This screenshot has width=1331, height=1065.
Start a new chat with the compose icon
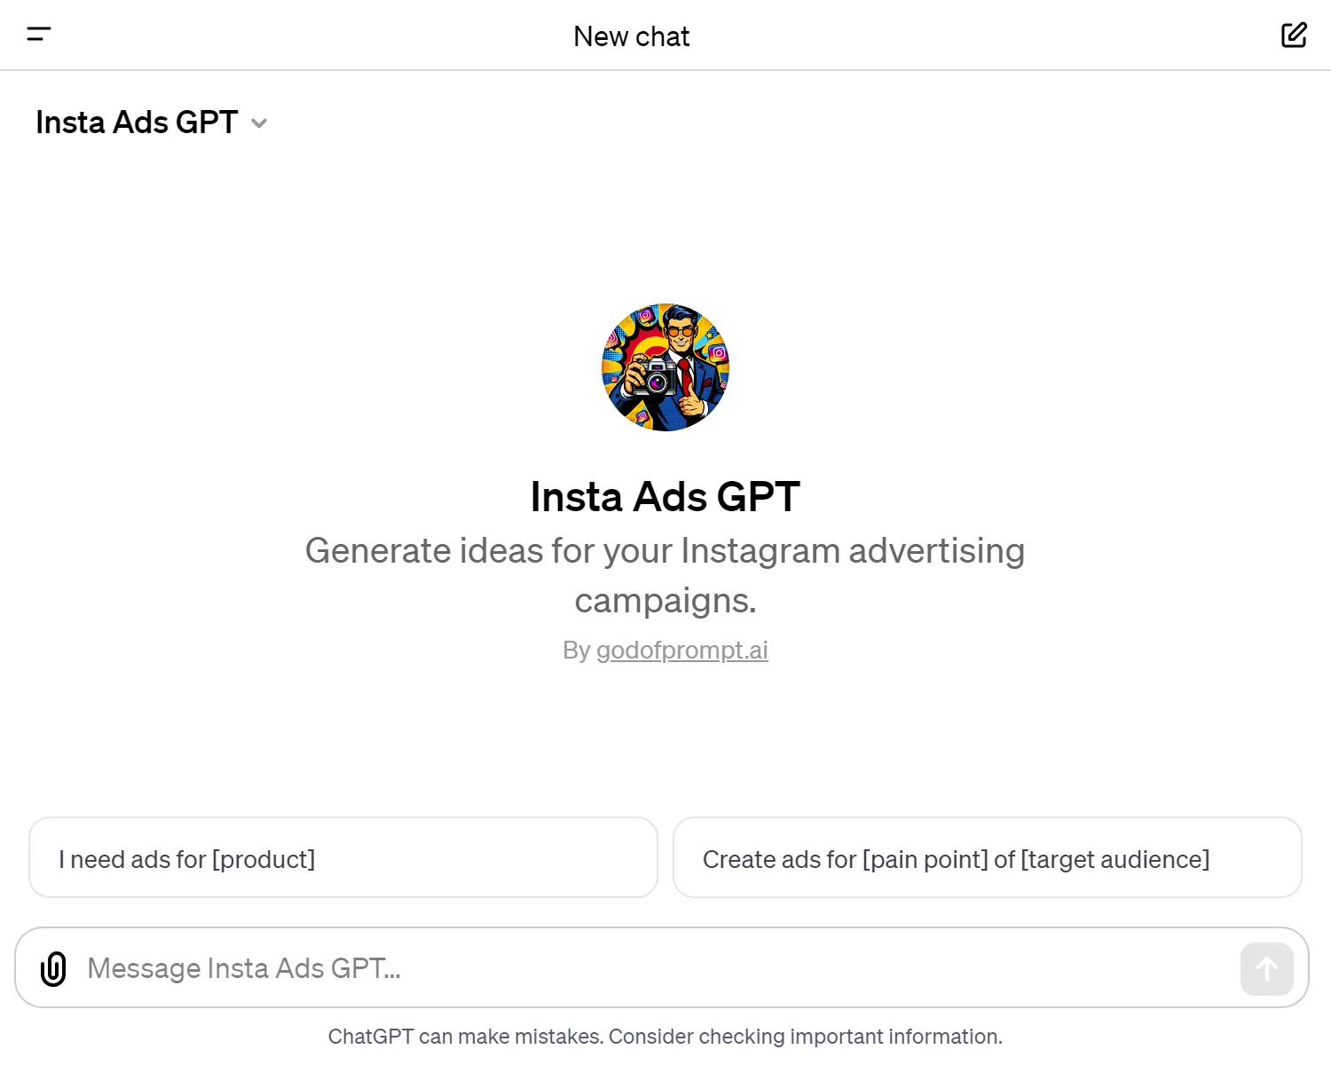[x=1294, y=35]
